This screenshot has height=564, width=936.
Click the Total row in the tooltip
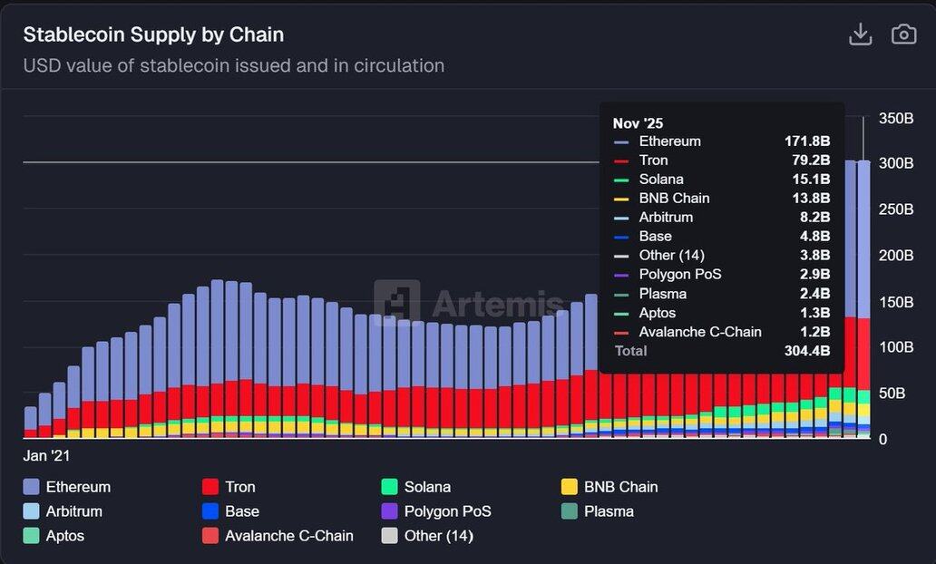[x=721, y=351]
